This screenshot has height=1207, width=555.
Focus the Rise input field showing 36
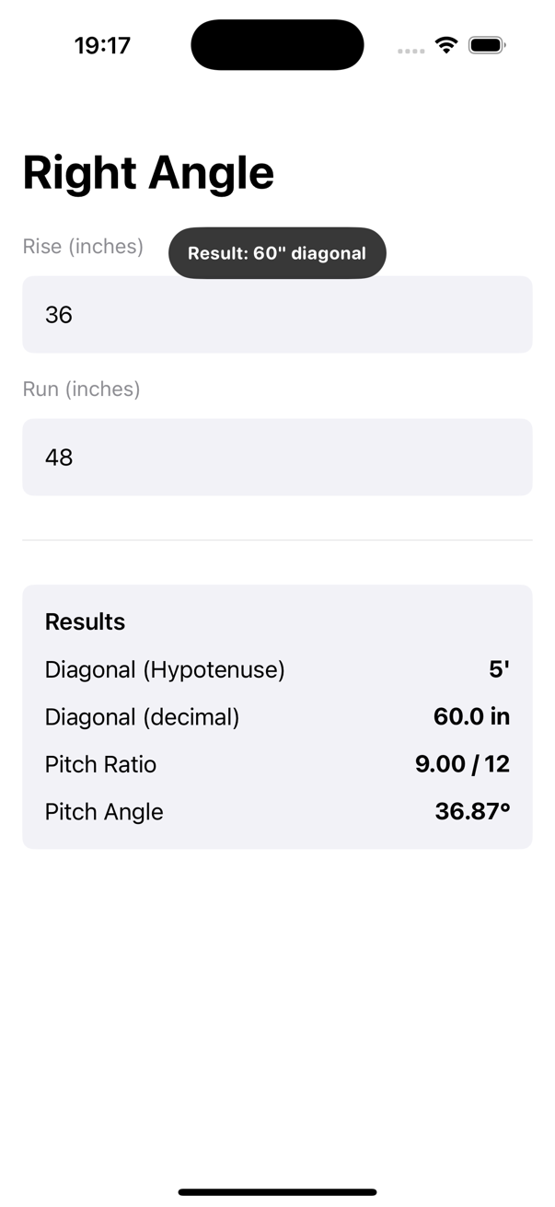coord(277,315)
